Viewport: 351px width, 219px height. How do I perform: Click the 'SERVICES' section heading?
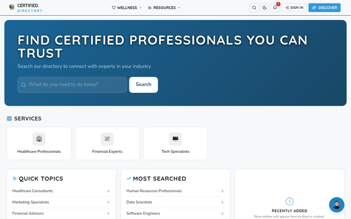point(27,119)
